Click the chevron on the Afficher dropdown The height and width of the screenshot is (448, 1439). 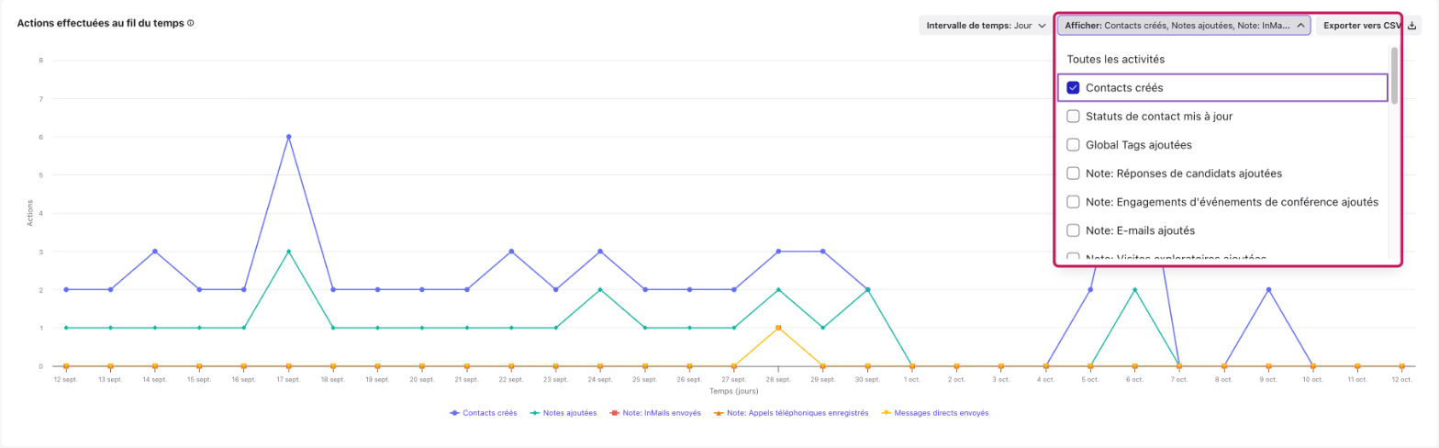click(1300, 26)
